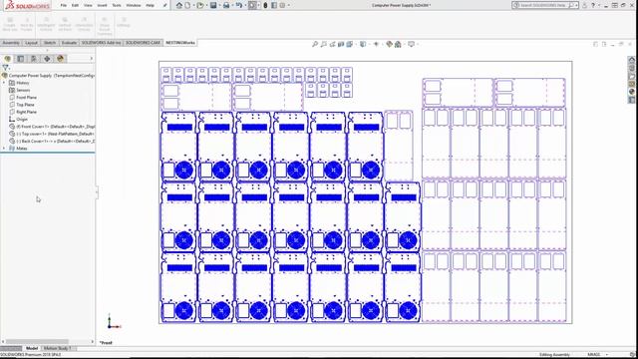The image size is (638, 359).
Task: Click Previous View icon
Action: click(332, 44)
